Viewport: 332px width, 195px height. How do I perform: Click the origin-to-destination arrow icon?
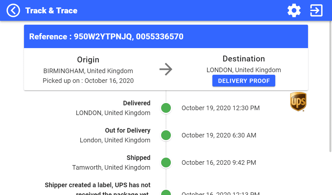point(166,70)
